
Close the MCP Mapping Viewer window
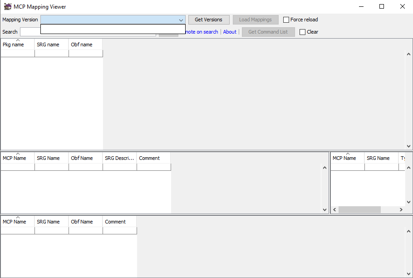(403, 7)
